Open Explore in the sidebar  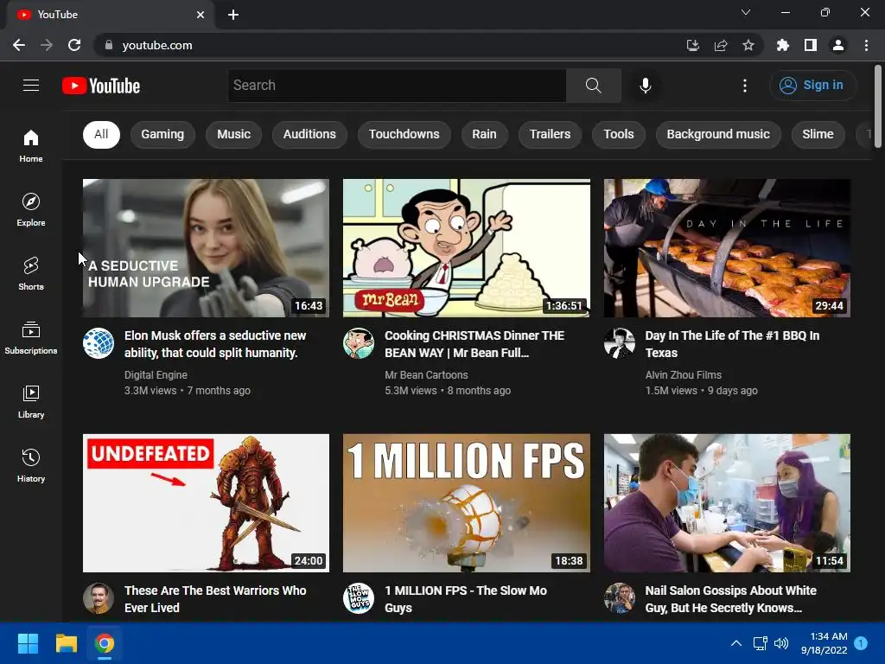pyautogui.click(x=31, y=209)
